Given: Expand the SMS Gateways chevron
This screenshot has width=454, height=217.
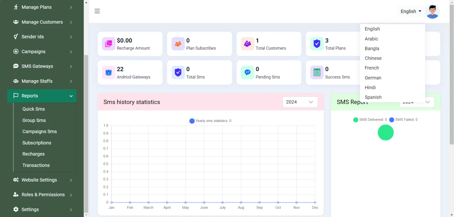Looking at the screenshot, I should coord(71,67).
